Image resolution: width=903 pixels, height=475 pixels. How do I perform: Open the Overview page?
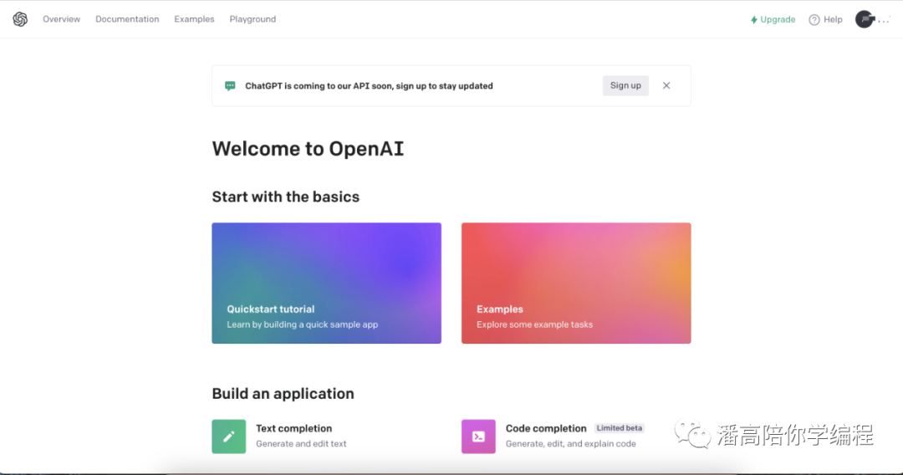click(x=62, y=19)
